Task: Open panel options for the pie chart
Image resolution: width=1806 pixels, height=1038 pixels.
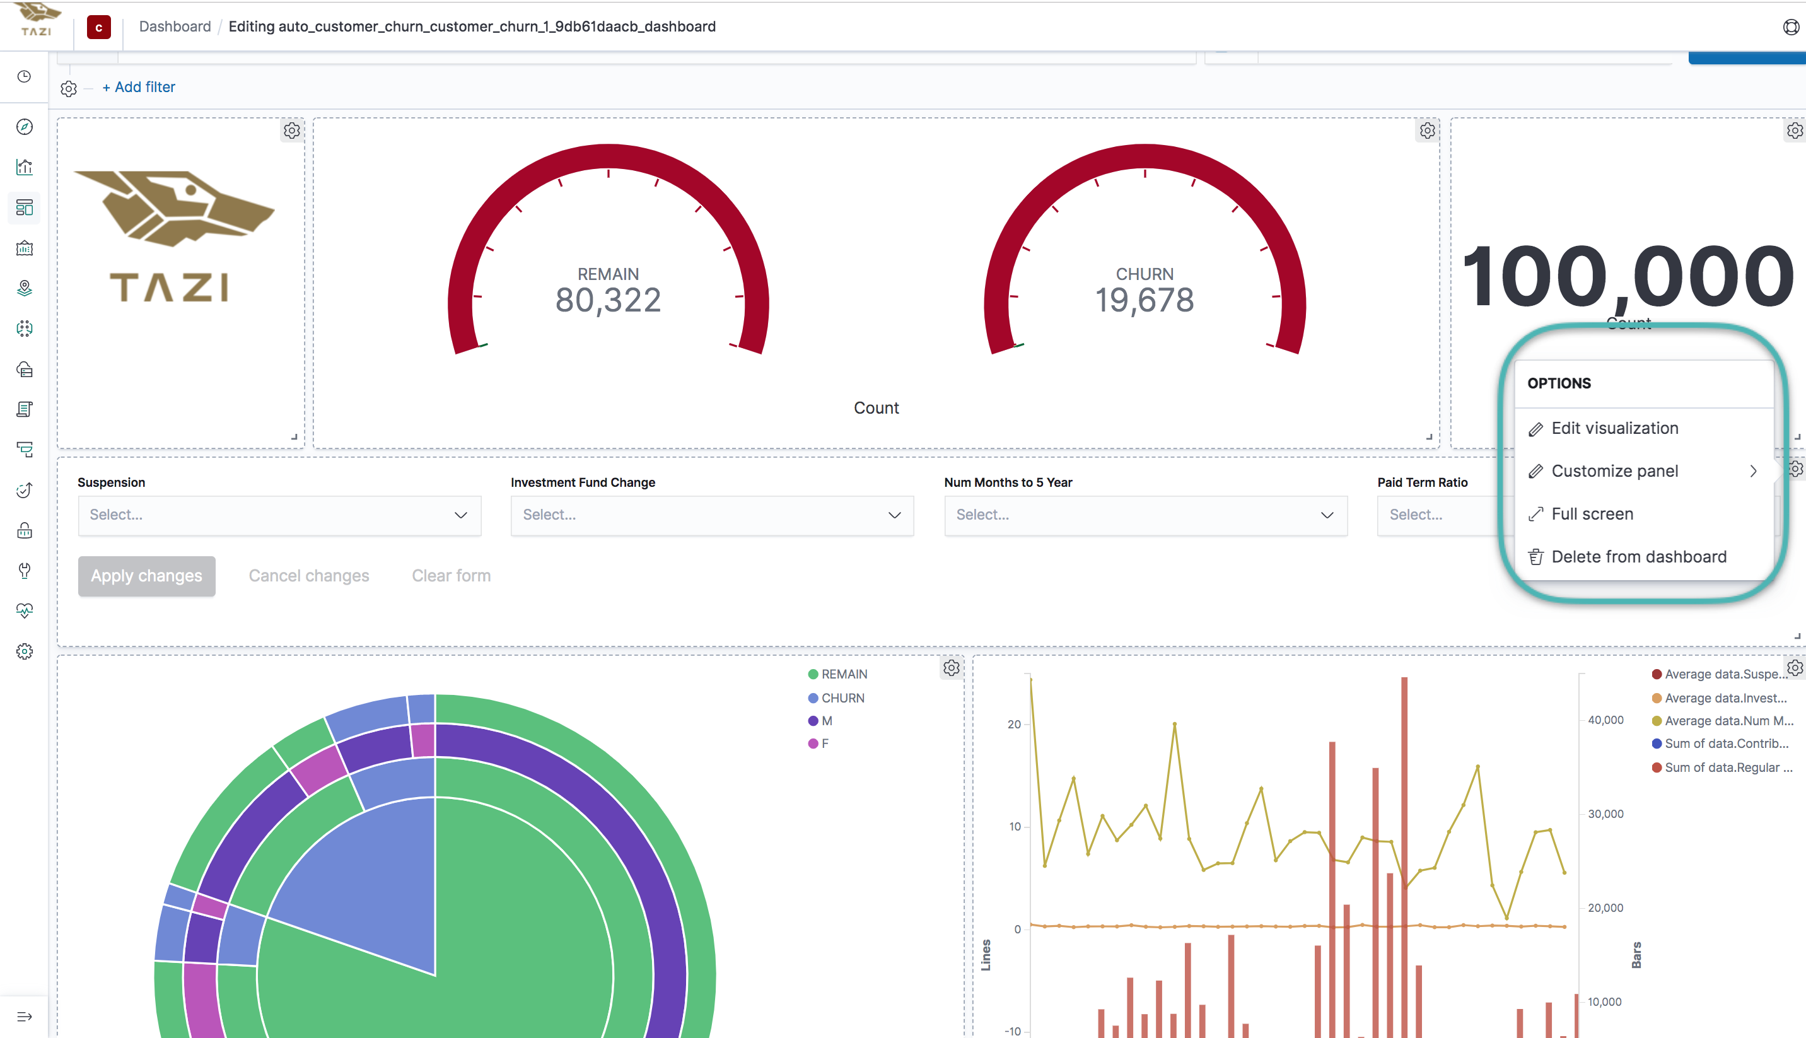Action: click(x=952, y=668)
